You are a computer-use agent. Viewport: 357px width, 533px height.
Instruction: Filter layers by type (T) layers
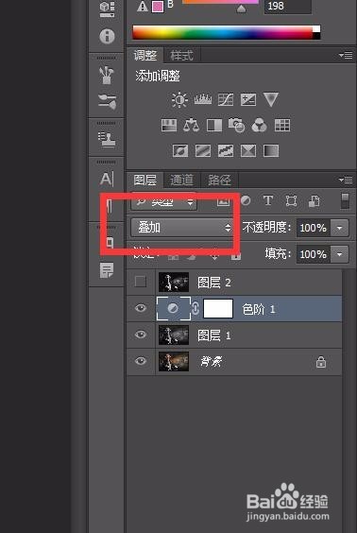268,200
